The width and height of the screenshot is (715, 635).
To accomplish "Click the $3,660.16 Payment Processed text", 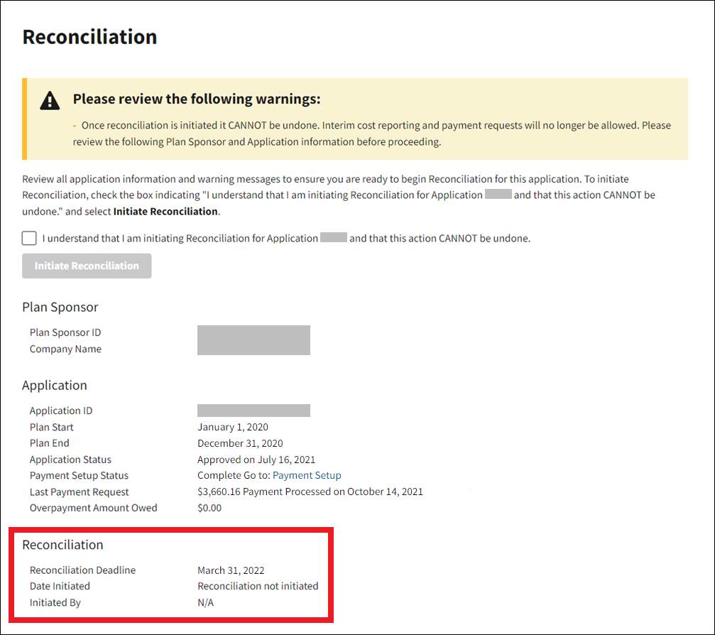I will tap(310, 492).
